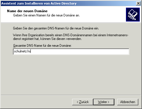Select the wizard title bar text
The image size is (142, 109).
tap(39, 3)
